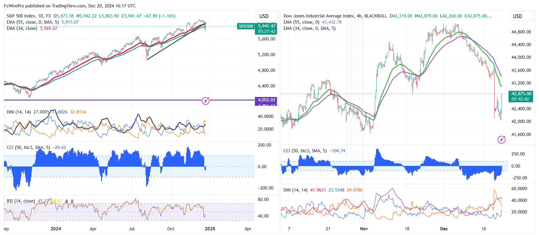The image size is (539, 235).
Task: Click the 21 date label on the Dow time axis
Action: pos(328,229)
